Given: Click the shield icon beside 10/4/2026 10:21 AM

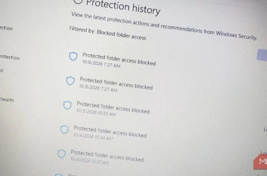Looking at the screenshot, I should (62, 154).
